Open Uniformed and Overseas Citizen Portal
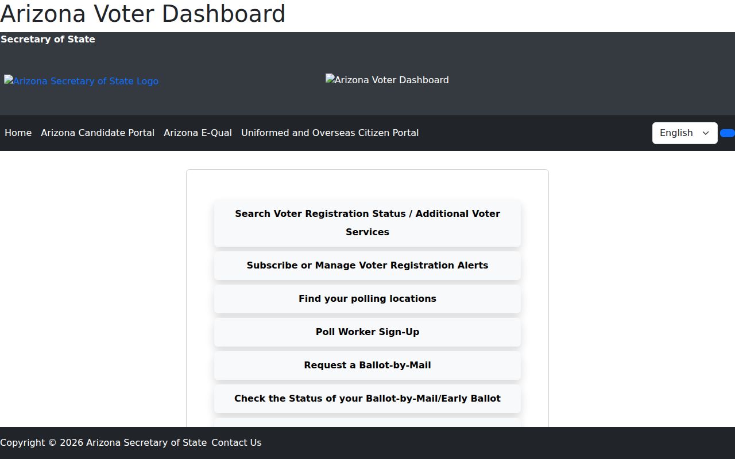 pyautogui.click(x=330, y=133)
